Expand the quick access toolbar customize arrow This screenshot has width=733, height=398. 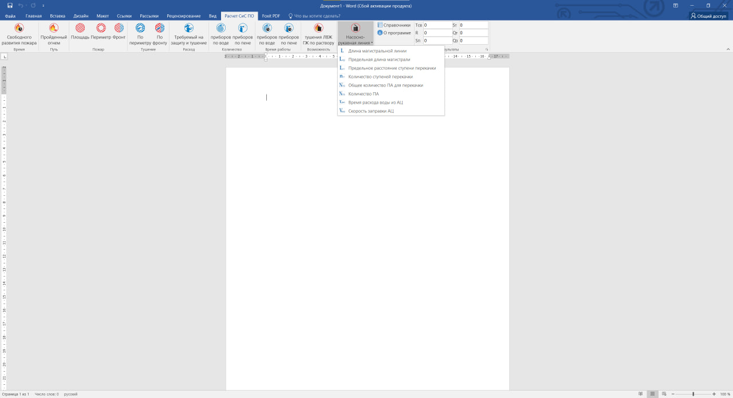click(42, 6)
